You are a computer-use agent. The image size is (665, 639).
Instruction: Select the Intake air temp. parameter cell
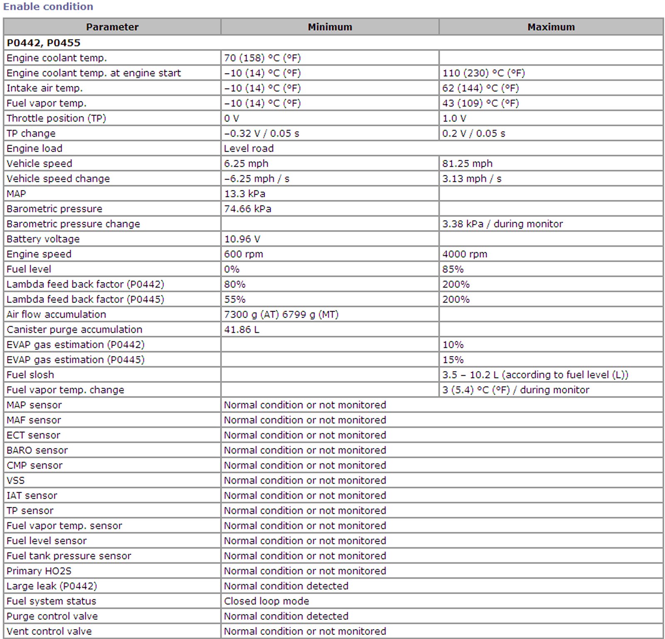pos(45,88)
